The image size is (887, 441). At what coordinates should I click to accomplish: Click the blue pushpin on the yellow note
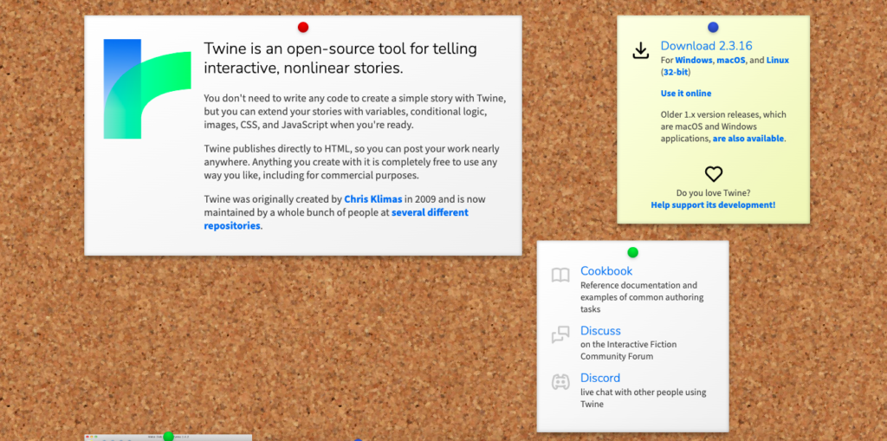tap(714, 27)
